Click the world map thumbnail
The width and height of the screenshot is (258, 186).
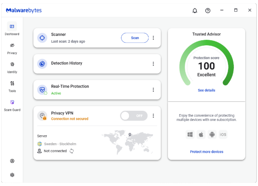128,142
